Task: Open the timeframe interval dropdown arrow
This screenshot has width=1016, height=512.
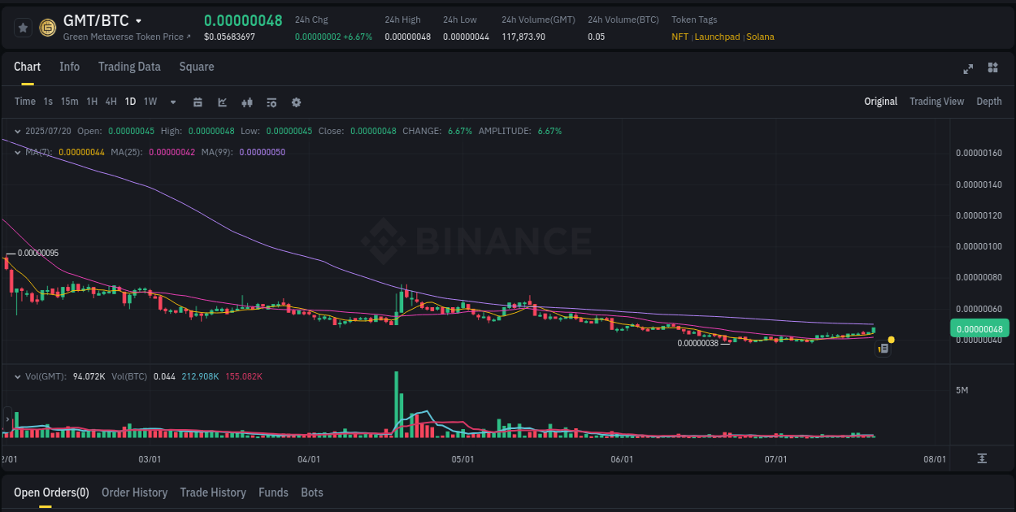Action: pyautogui.click(x=172, y=102)
